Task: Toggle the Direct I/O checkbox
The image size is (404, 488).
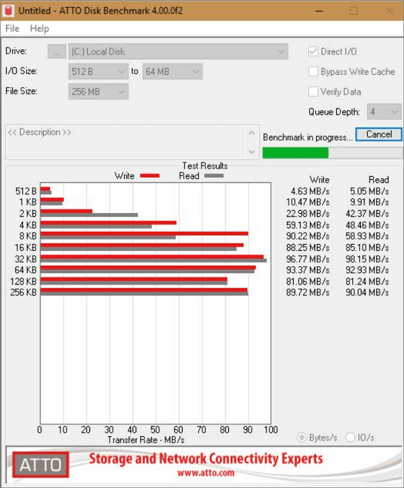Action: coord(313,52)
